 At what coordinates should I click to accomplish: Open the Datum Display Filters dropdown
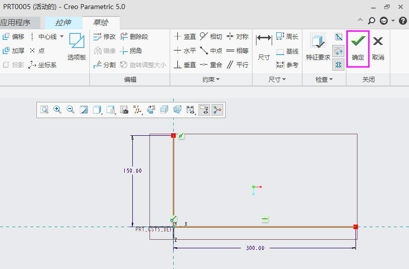(137, 110)
